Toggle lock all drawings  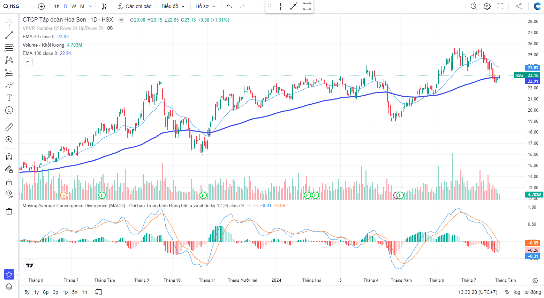(x=9, y=182)
